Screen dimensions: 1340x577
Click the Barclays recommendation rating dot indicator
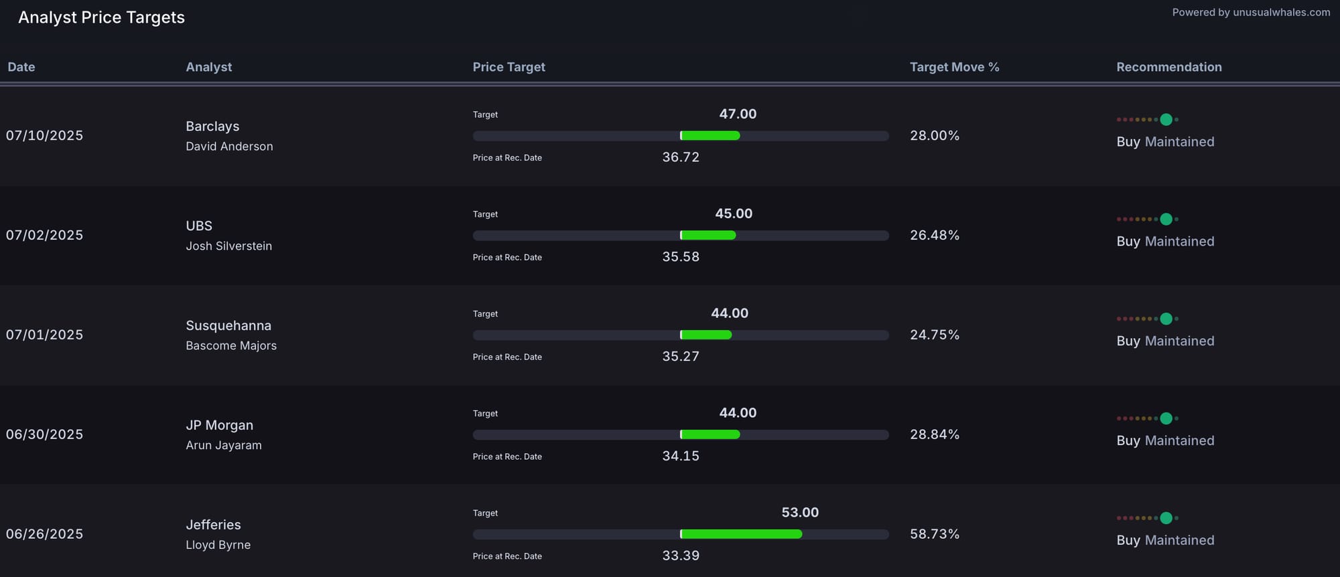pyautogui.click(x=1148, y=120)
